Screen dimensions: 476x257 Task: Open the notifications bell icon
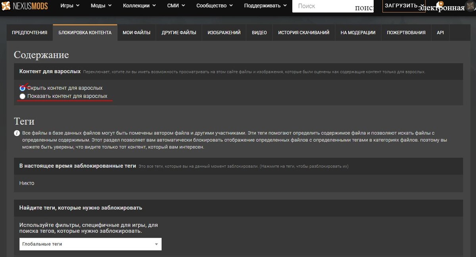pos(440,6)
